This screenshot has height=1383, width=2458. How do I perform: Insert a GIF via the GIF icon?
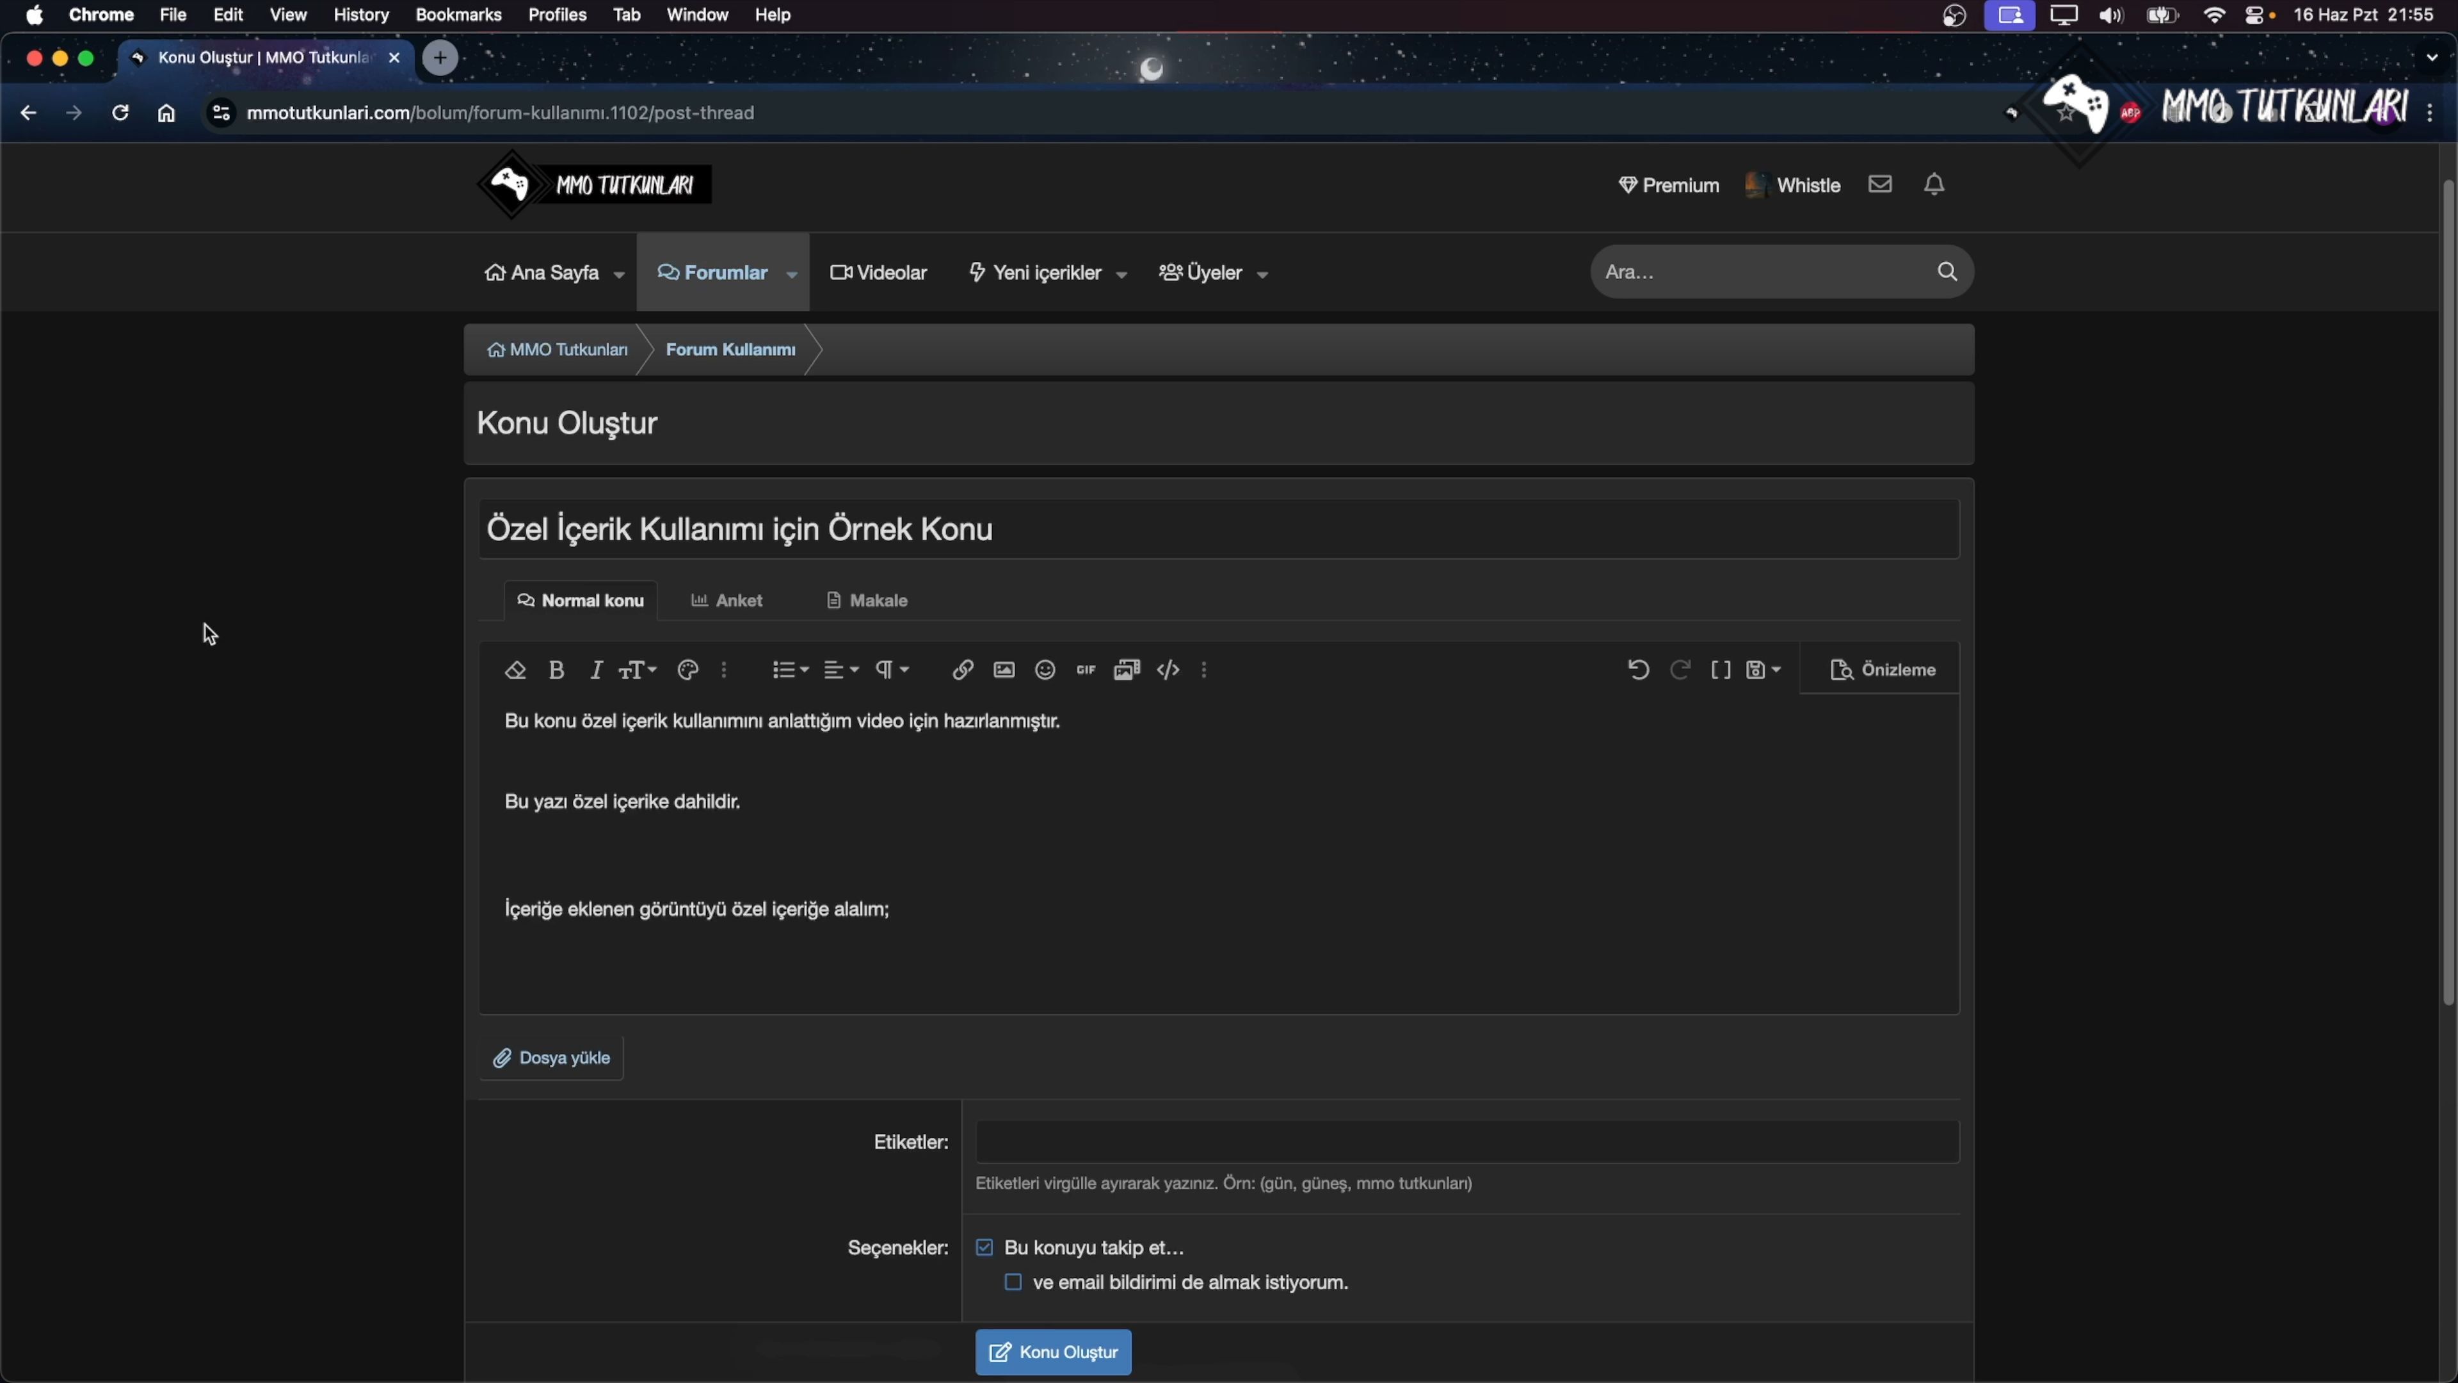[1086, 670]
